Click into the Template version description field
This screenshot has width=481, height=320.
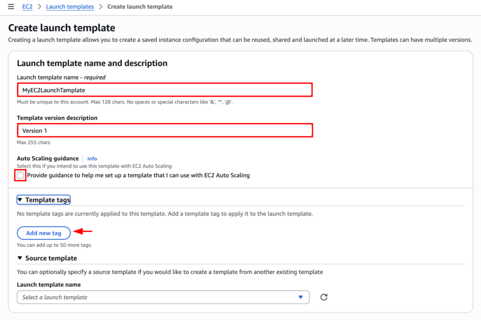[x=164, y=130]
